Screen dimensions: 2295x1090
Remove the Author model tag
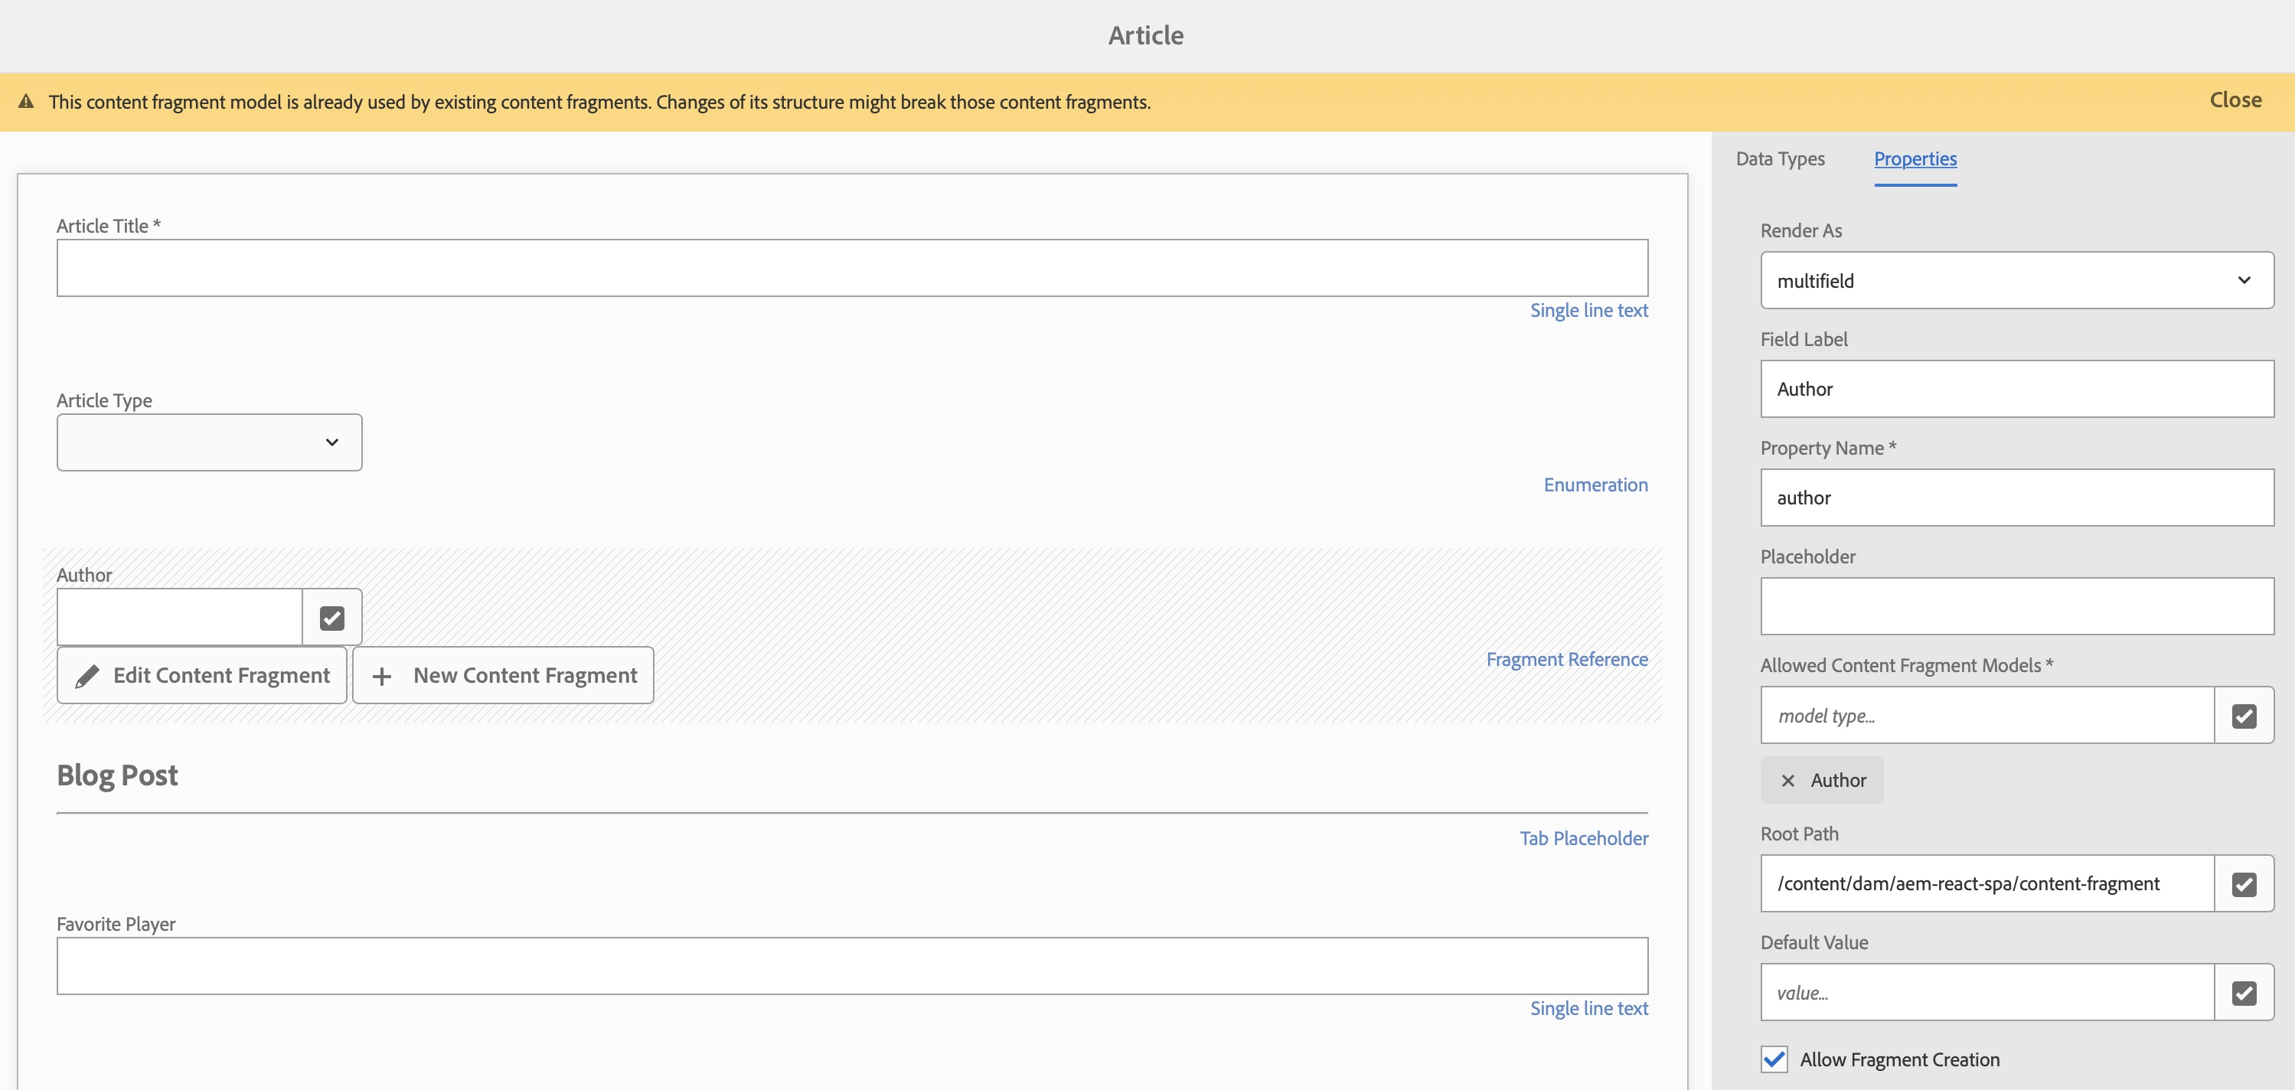(x=1787, y=780)
